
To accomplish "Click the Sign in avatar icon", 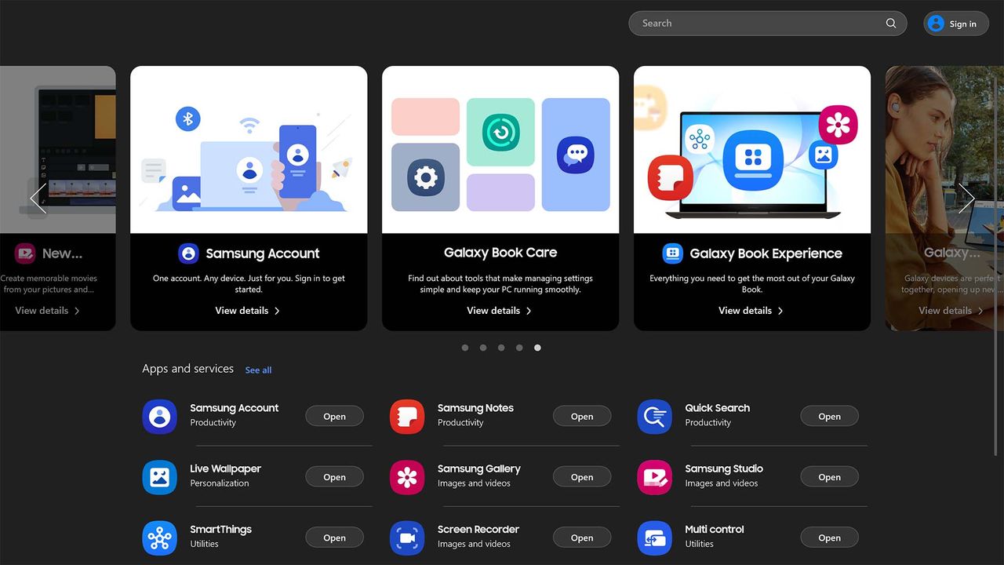I will [936, 24].
